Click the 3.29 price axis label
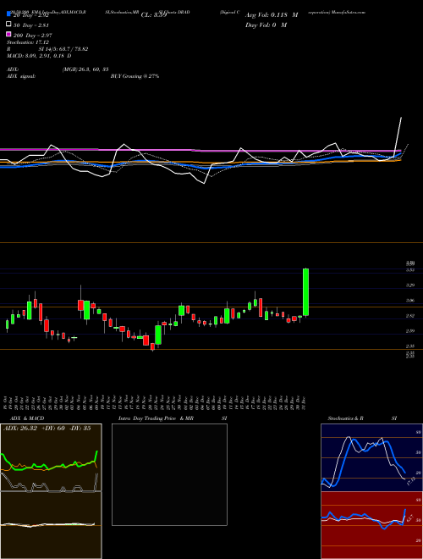This screenshot has width=423, height=559. (410, 285)
